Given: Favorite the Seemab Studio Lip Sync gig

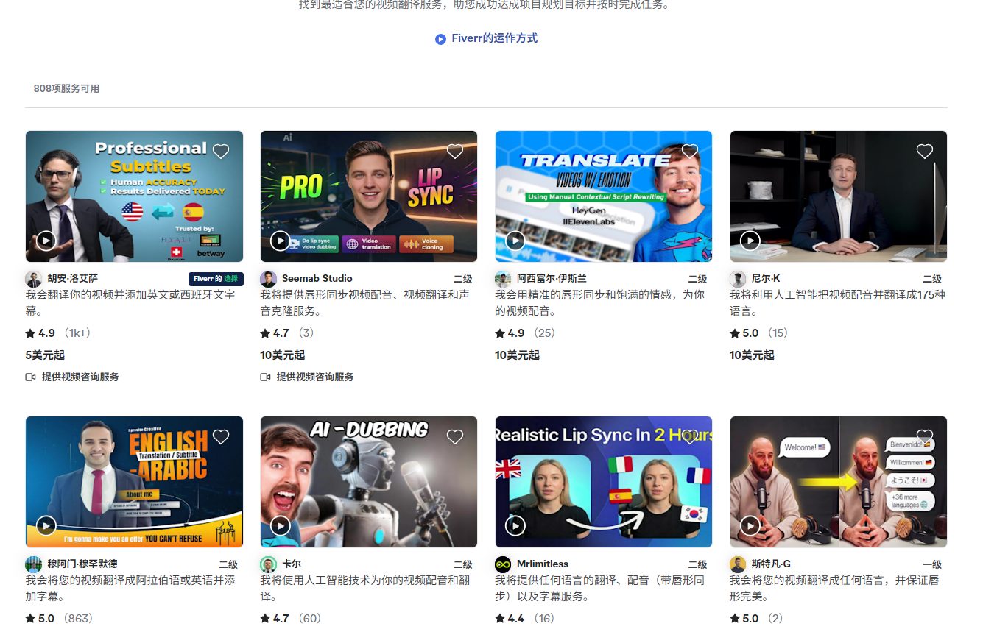Looking at the screenshot, I should 455,152.
